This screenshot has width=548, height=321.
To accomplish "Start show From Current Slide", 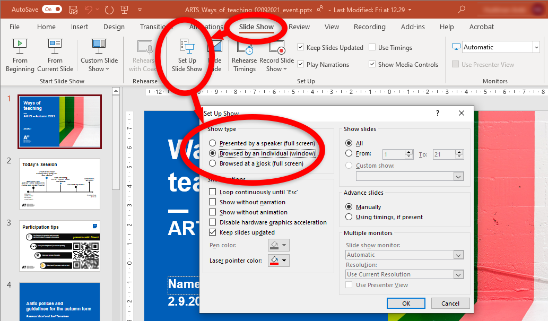I will (55, 55).
